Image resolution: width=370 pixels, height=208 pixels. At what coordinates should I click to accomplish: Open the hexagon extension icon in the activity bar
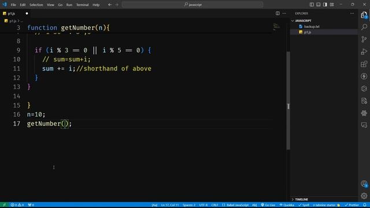364,88
